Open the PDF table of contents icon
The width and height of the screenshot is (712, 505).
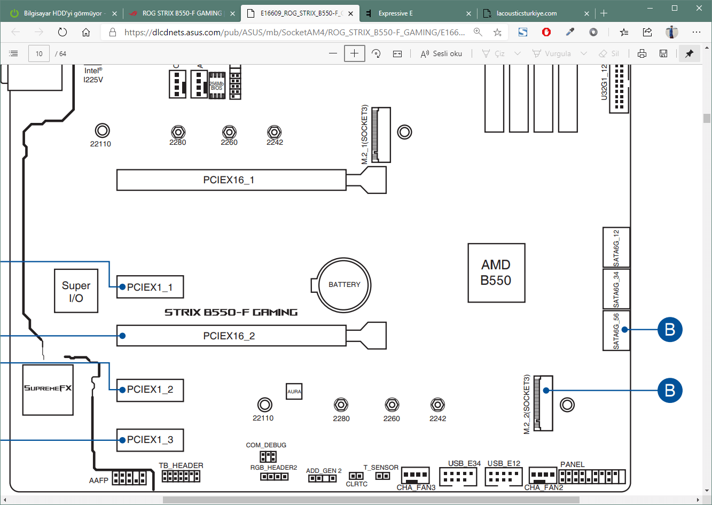14,53
